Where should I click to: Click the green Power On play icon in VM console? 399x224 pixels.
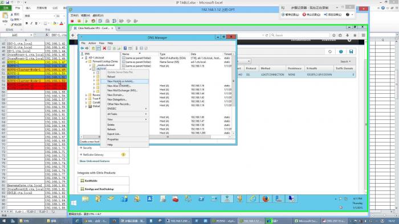(86, 21)
